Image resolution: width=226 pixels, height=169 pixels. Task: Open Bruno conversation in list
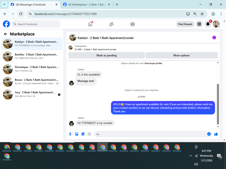pos(32,82)
